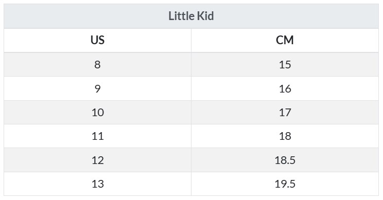The image size is (383, 200).
Task: Click the row for size 12
Action: click(191, 160)
